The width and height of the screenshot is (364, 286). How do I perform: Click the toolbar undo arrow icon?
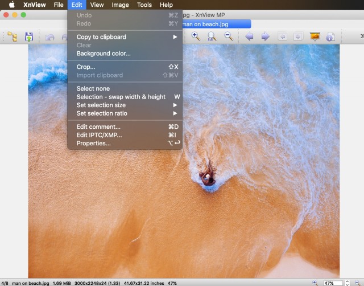pos(49,37)
